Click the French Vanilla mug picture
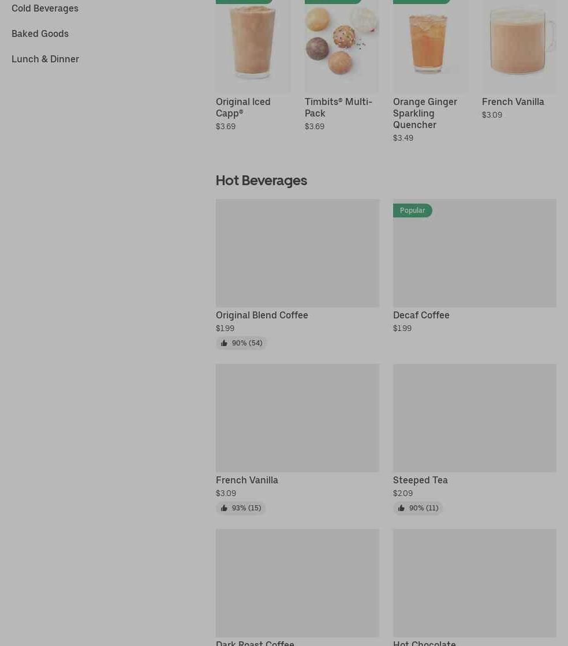Image resolution: width=568 pixels, height=646 pixels. click(520, 46)
